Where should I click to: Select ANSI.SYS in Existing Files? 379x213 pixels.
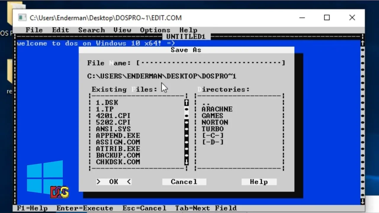pyautogui.click(x=113, y=129)
